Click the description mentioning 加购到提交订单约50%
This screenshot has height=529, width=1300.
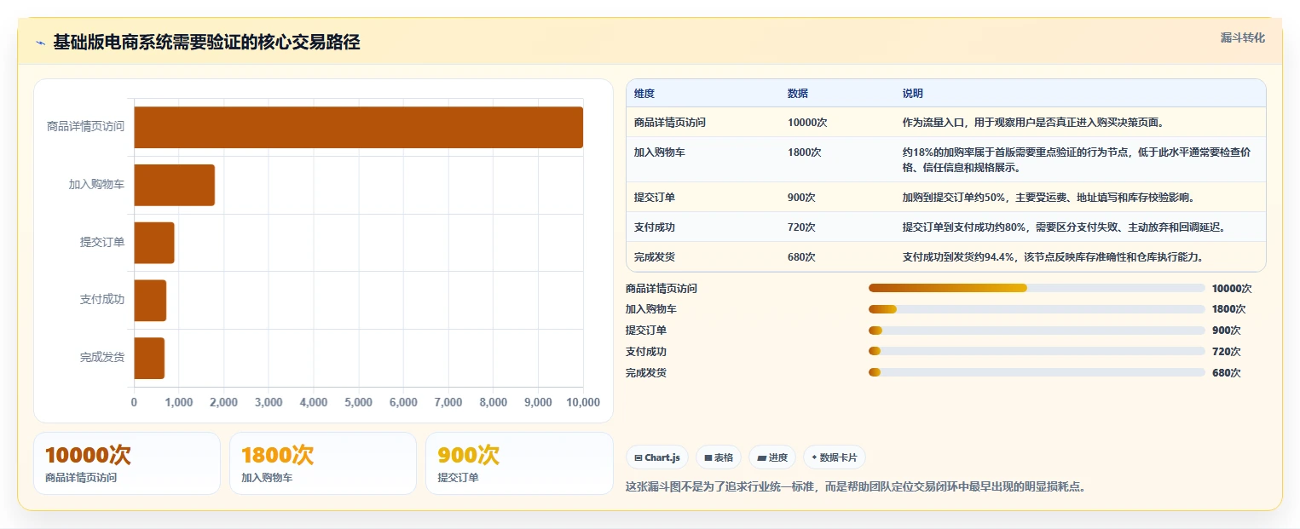(1049, 197)
